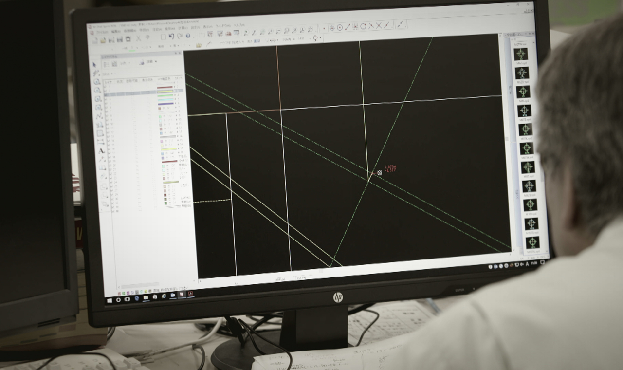This screenshot has height=370, width=623.
Task: Click the Redo arrow in the top toolbar
Action: 180,36
